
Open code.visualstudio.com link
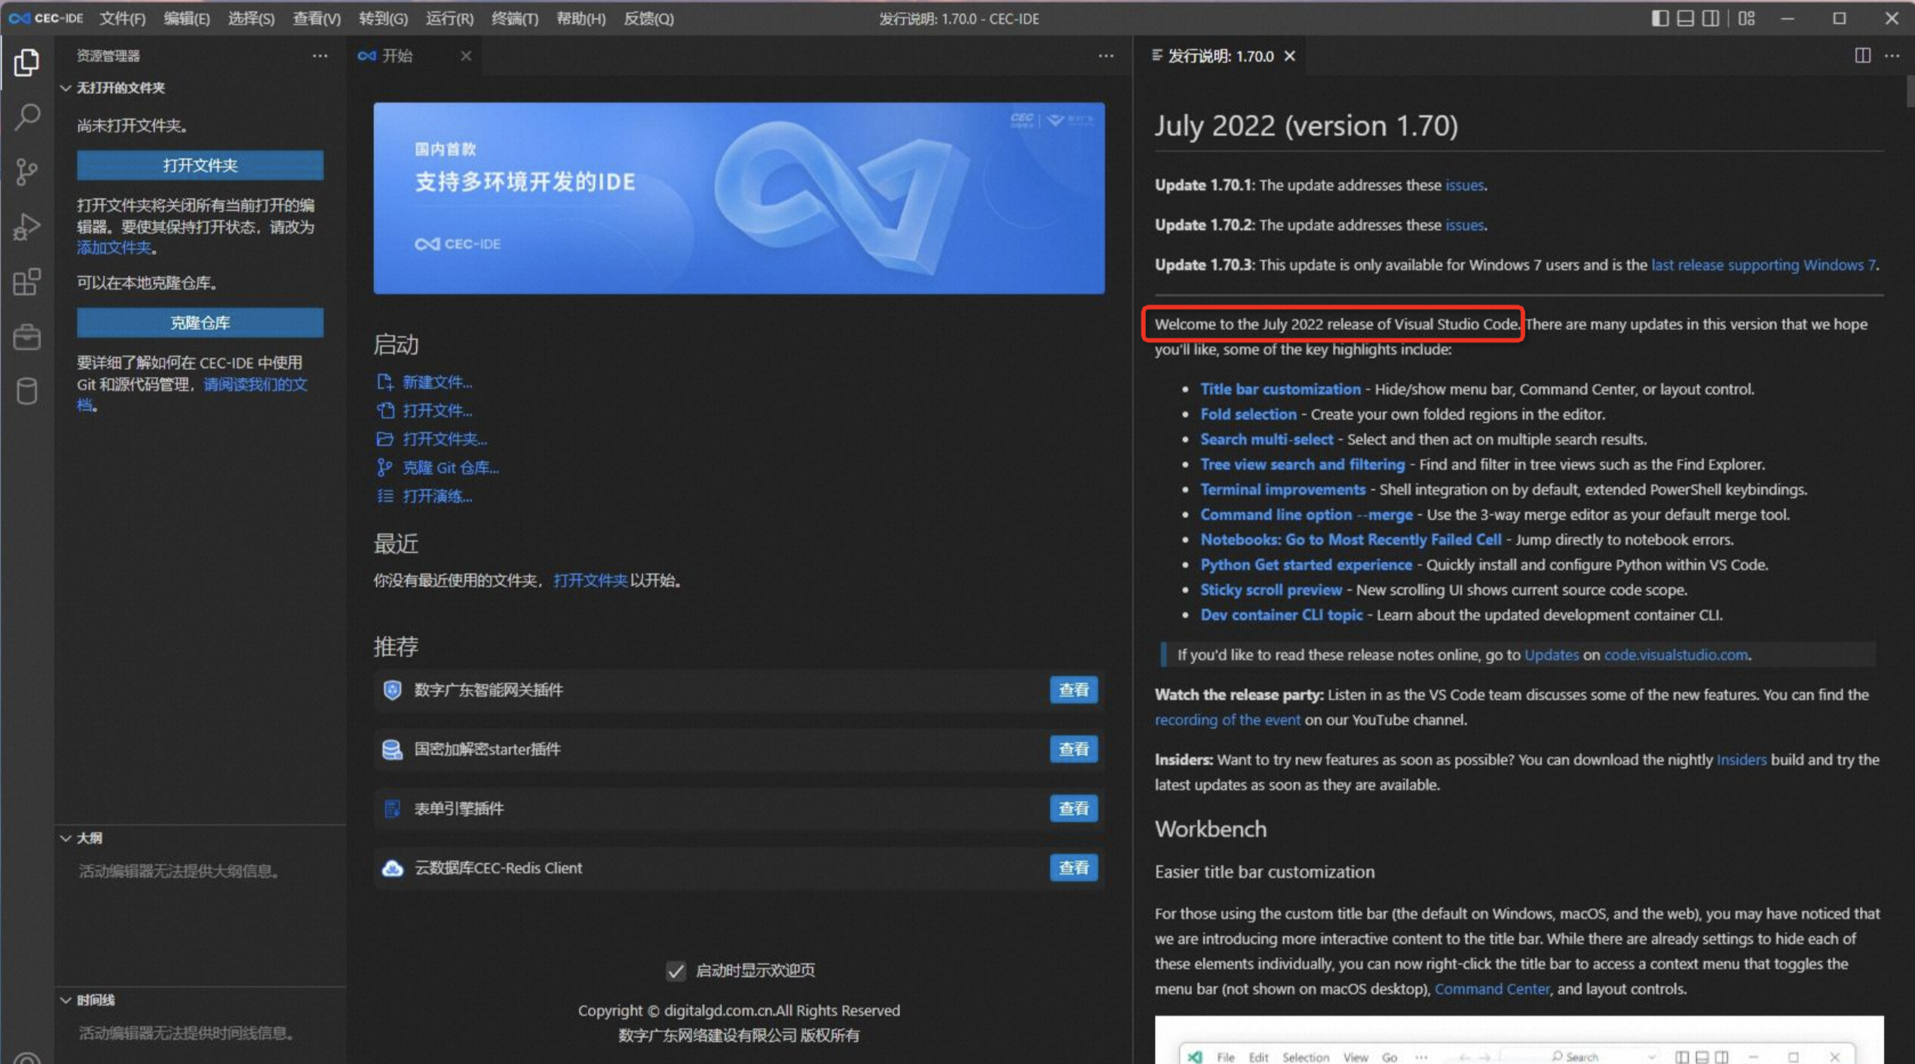(1675, 654)
